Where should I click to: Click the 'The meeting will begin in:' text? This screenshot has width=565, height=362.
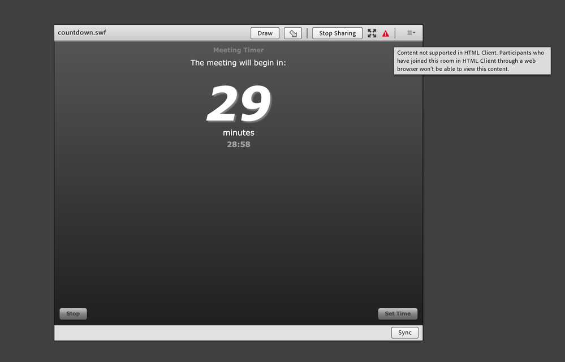[238, 63]
